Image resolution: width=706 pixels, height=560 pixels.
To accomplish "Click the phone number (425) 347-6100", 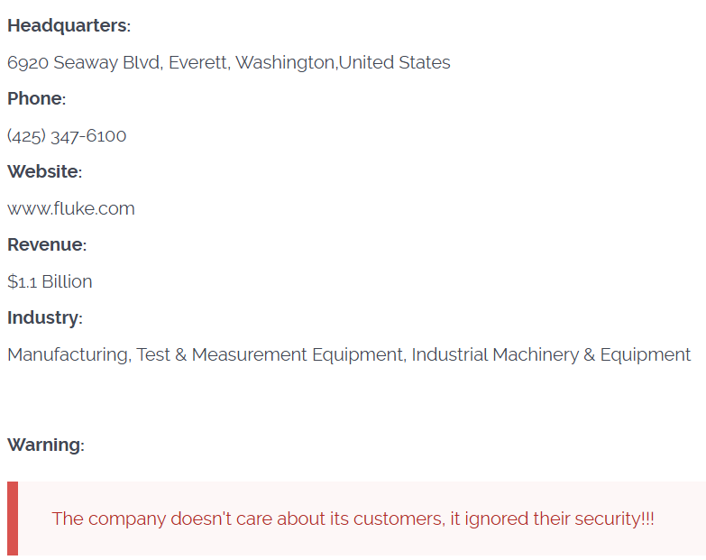I will point(67,136).
